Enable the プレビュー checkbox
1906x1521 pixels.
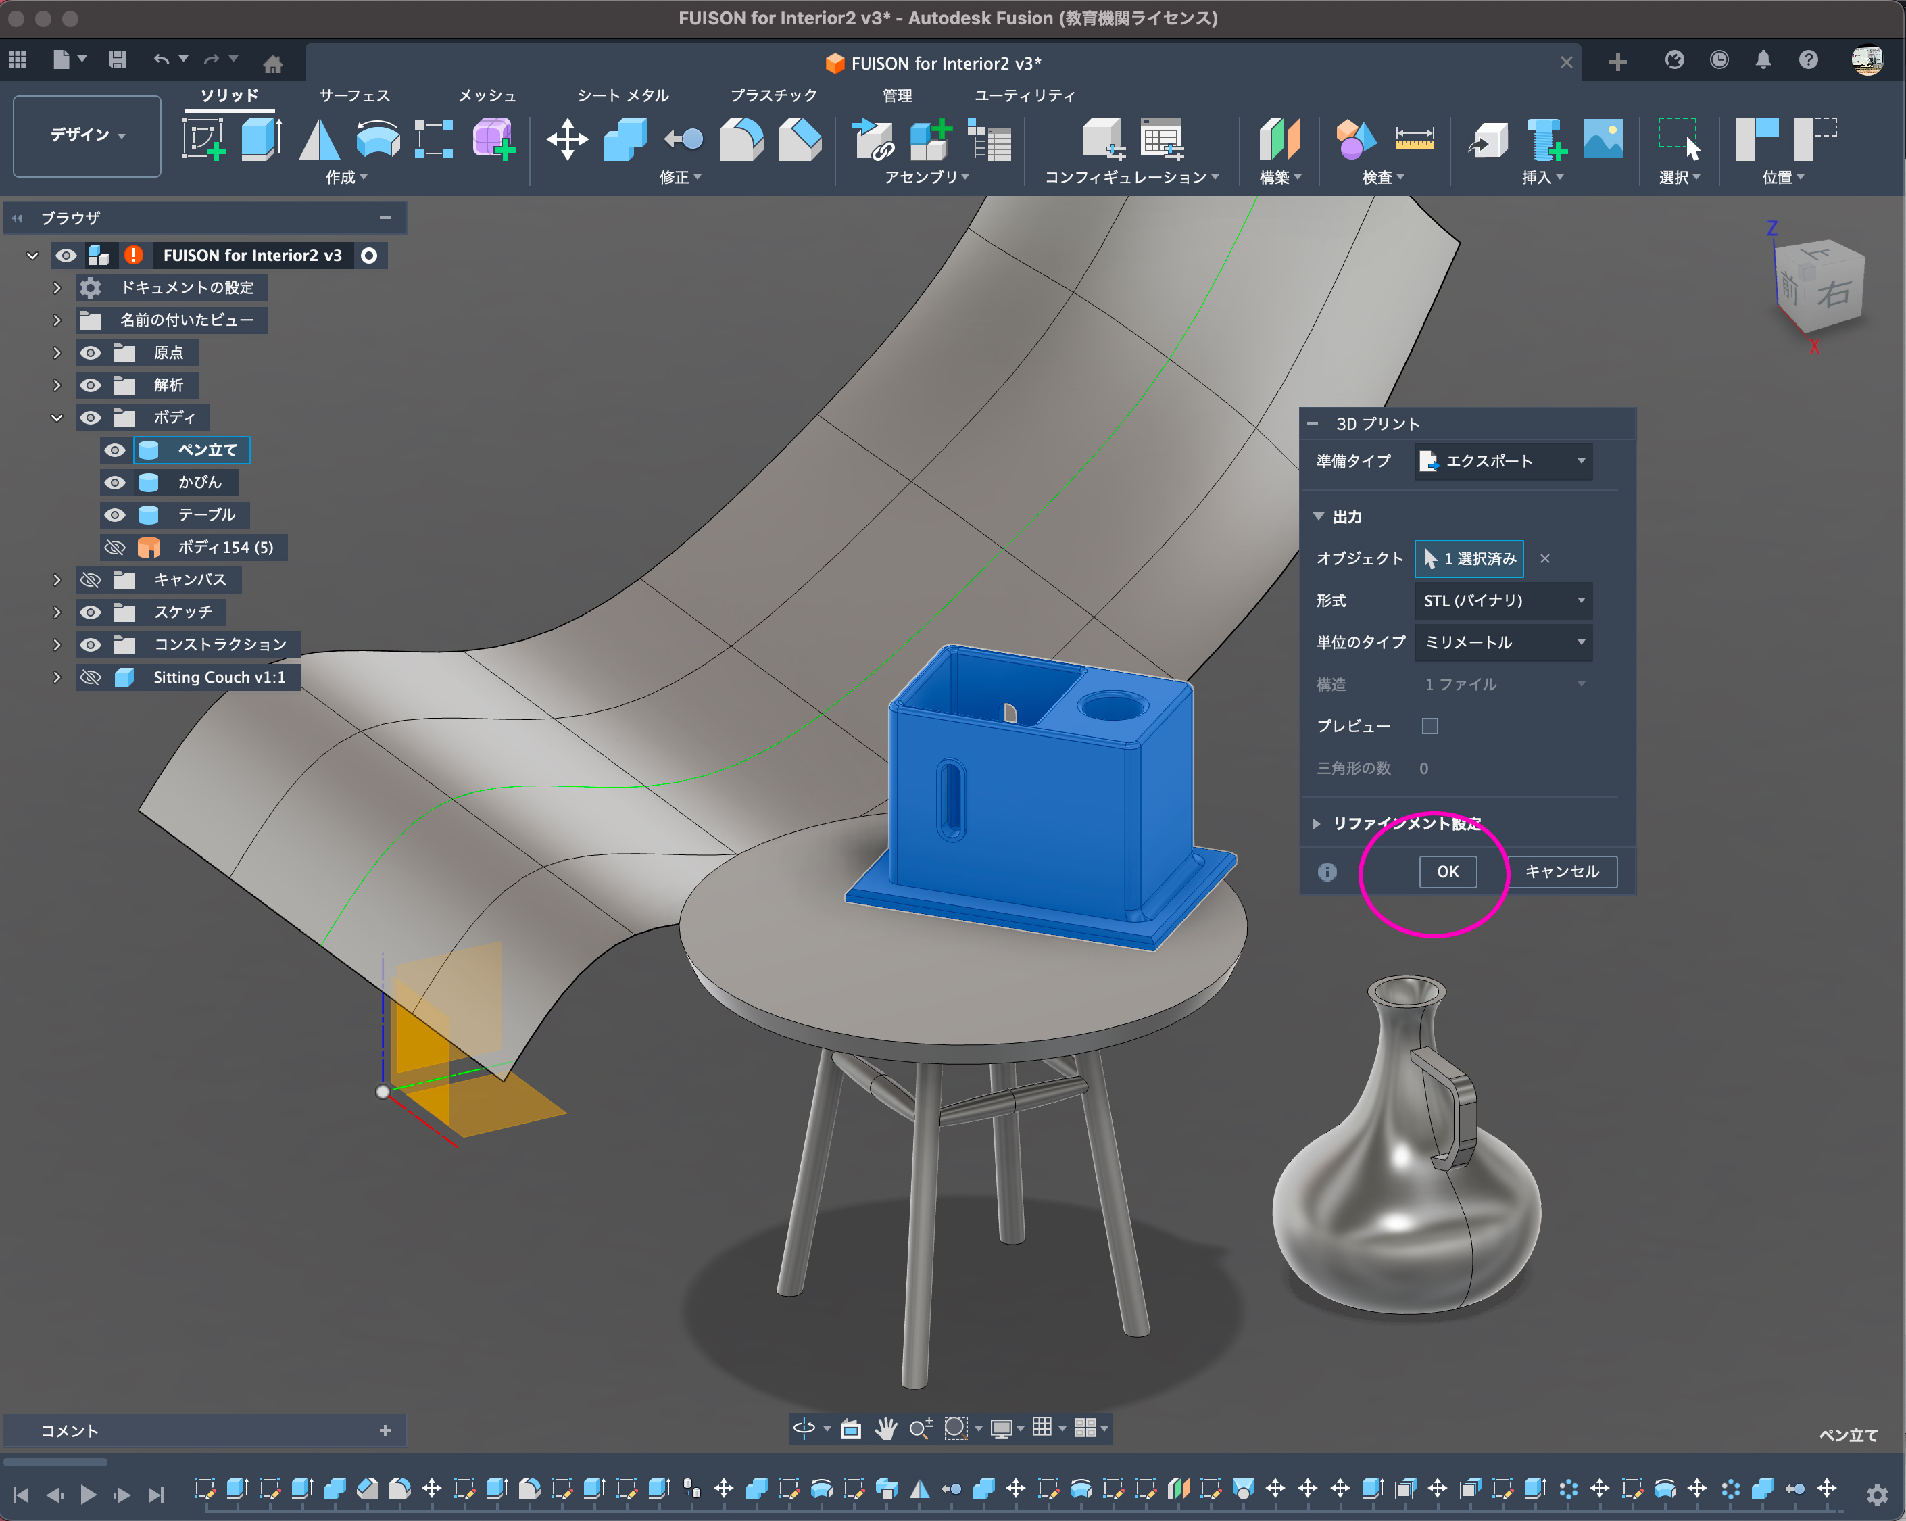1429,726
